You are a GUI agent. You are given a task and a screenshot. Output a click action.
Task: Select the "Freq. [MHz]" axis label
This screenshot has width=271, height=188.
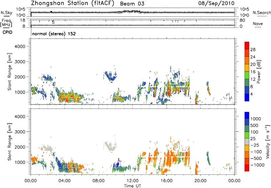tap(6, 23)
